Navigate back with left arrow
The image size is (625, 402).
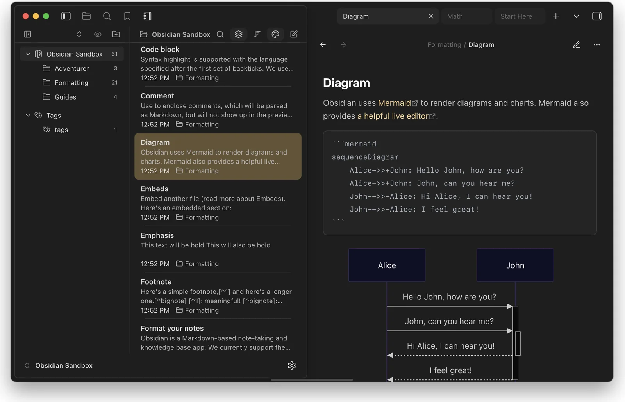tap(323, 45)
